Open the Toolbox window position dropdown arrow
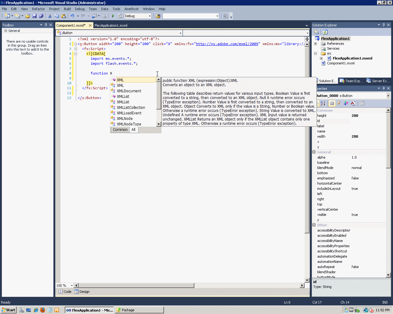The width and height of the screenshot is (393, 314). tap(41, 25)
